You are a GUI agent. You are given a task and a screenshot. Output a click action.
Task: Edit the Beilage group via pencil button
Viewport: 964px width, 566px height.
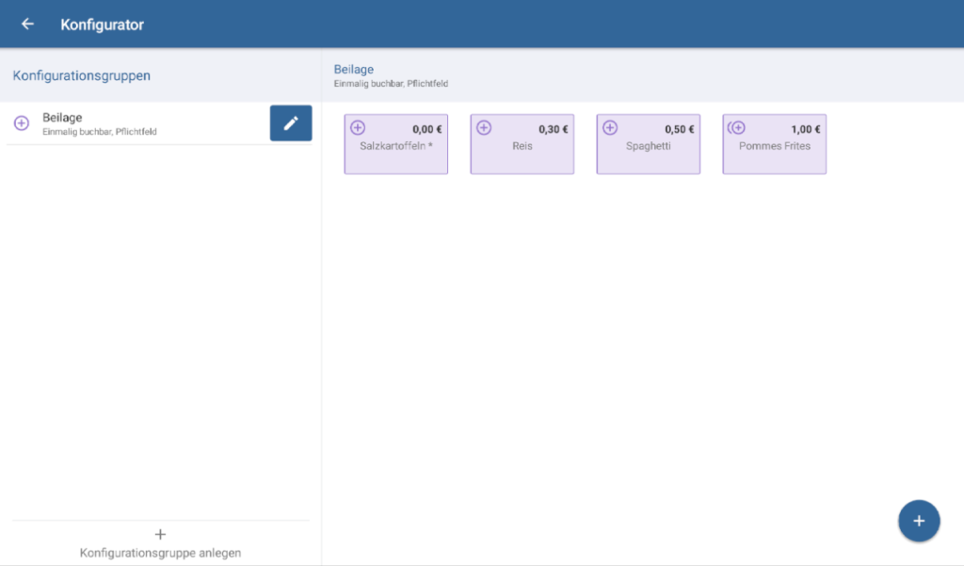pos(291,123)
